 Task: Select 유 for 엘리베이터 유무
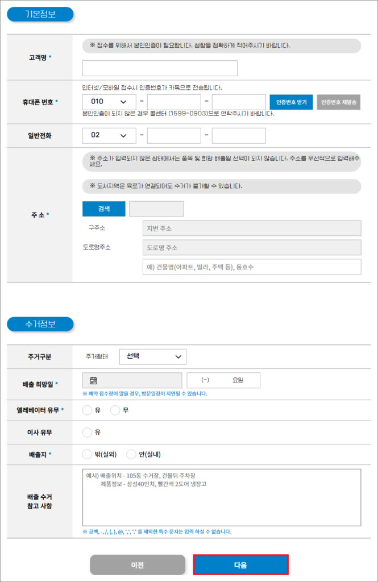pos(88,410)
